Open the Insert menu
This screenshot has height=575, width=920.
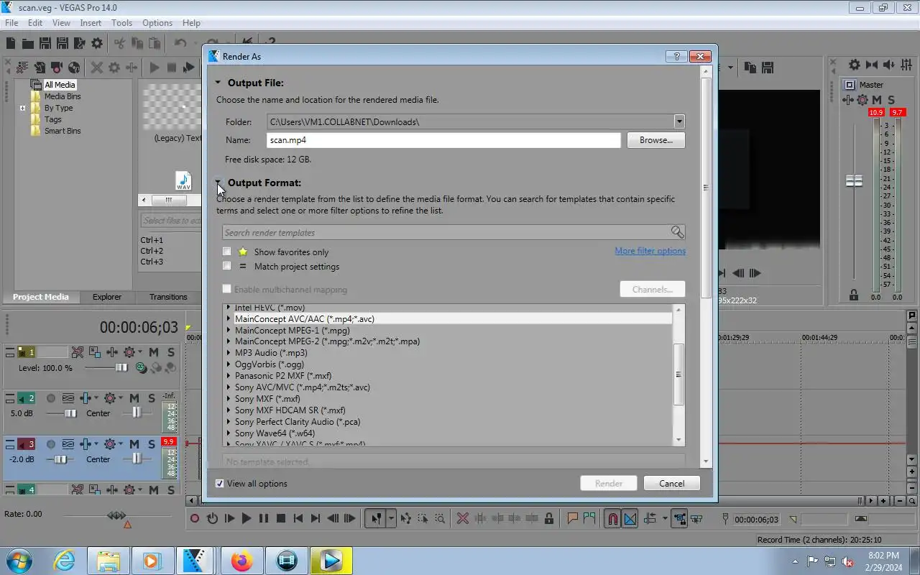coord(91,23)
